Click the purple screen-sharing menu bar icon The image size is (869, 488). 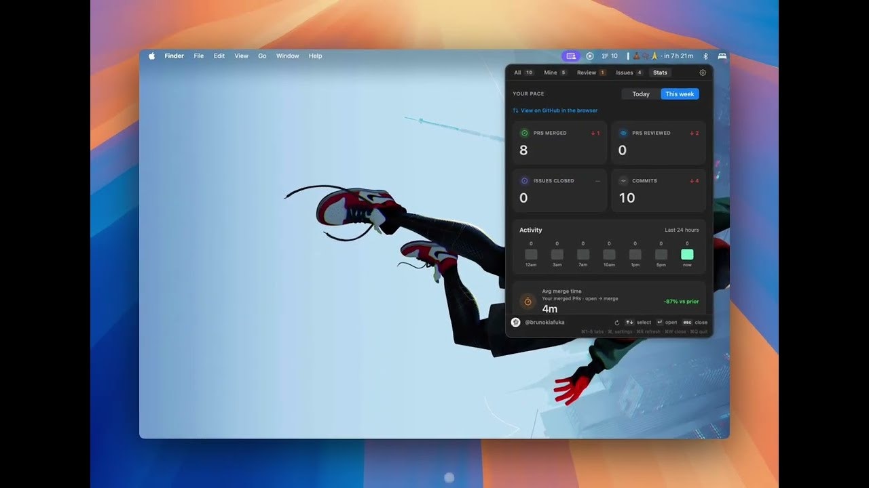(x=571, y=56)
